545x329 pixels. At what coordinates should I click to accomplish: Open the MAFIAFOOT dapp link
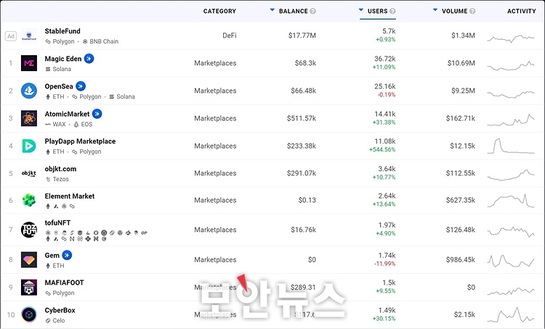coord(64,283)
